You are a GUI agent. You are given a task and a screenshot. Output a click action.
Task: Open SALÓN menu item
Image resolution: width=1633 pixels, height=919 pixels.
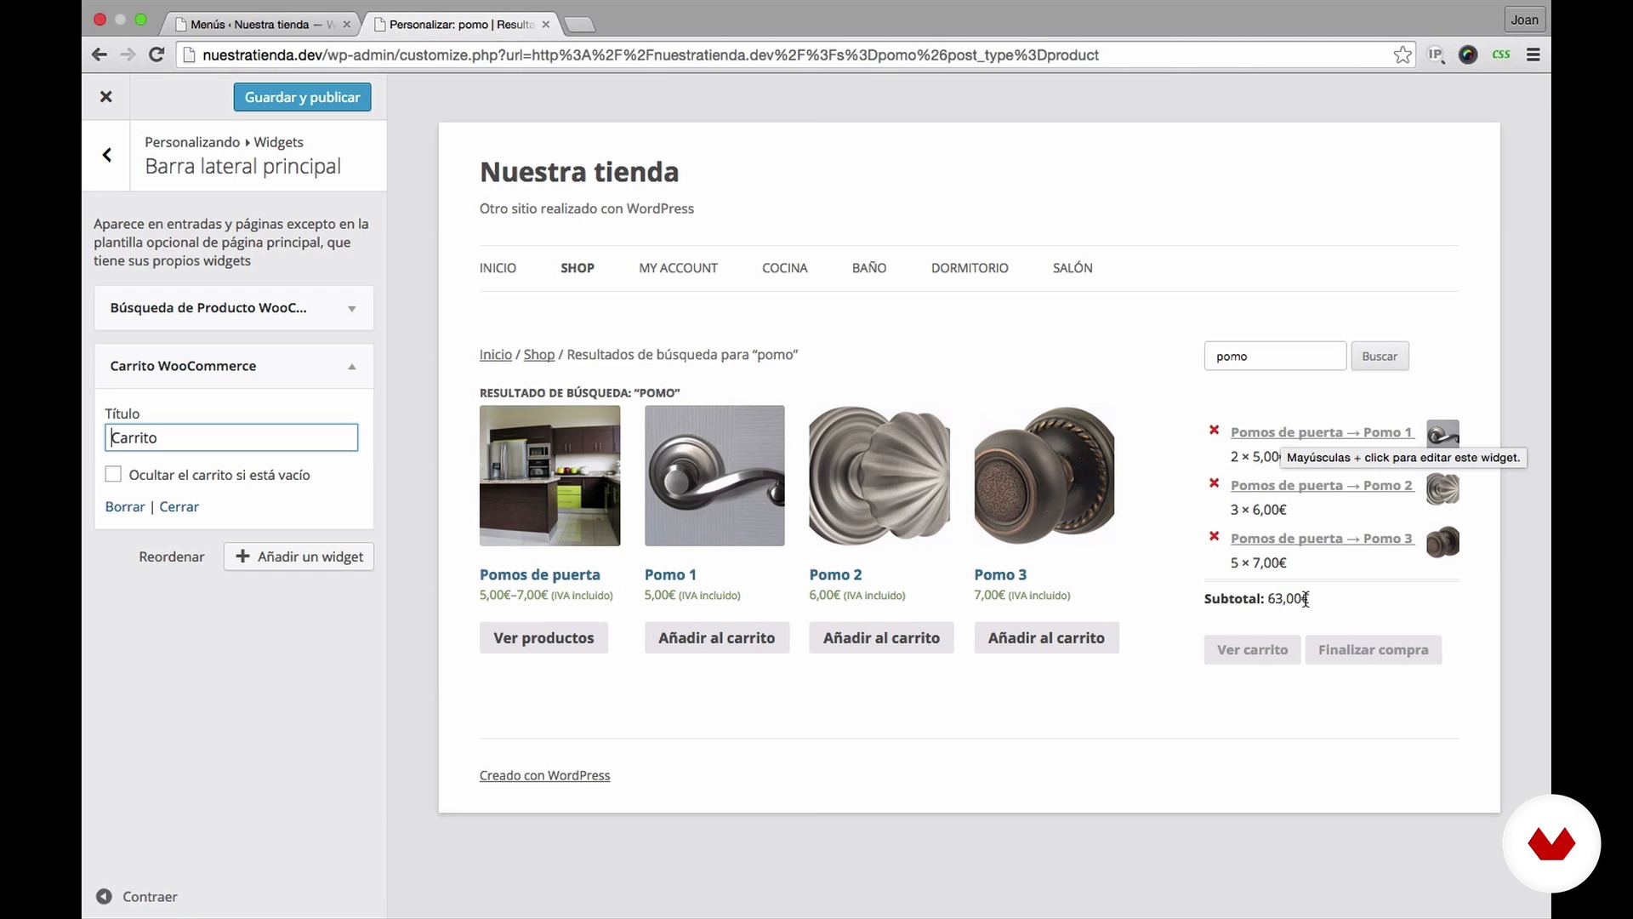[1073, 268]
